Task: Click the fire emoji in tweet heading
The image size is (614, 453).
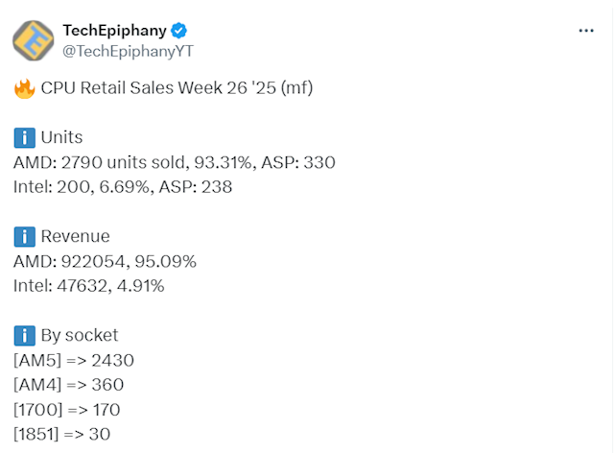Action: point(24,88)
